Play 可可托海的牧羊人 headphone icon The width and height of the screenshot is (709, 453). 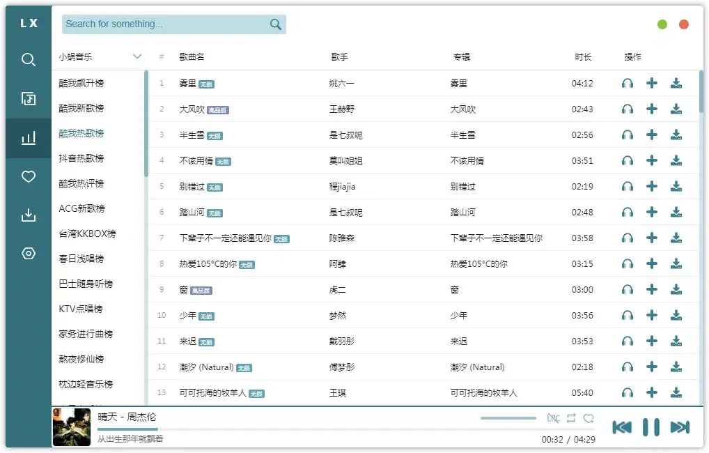click(627, 393)
